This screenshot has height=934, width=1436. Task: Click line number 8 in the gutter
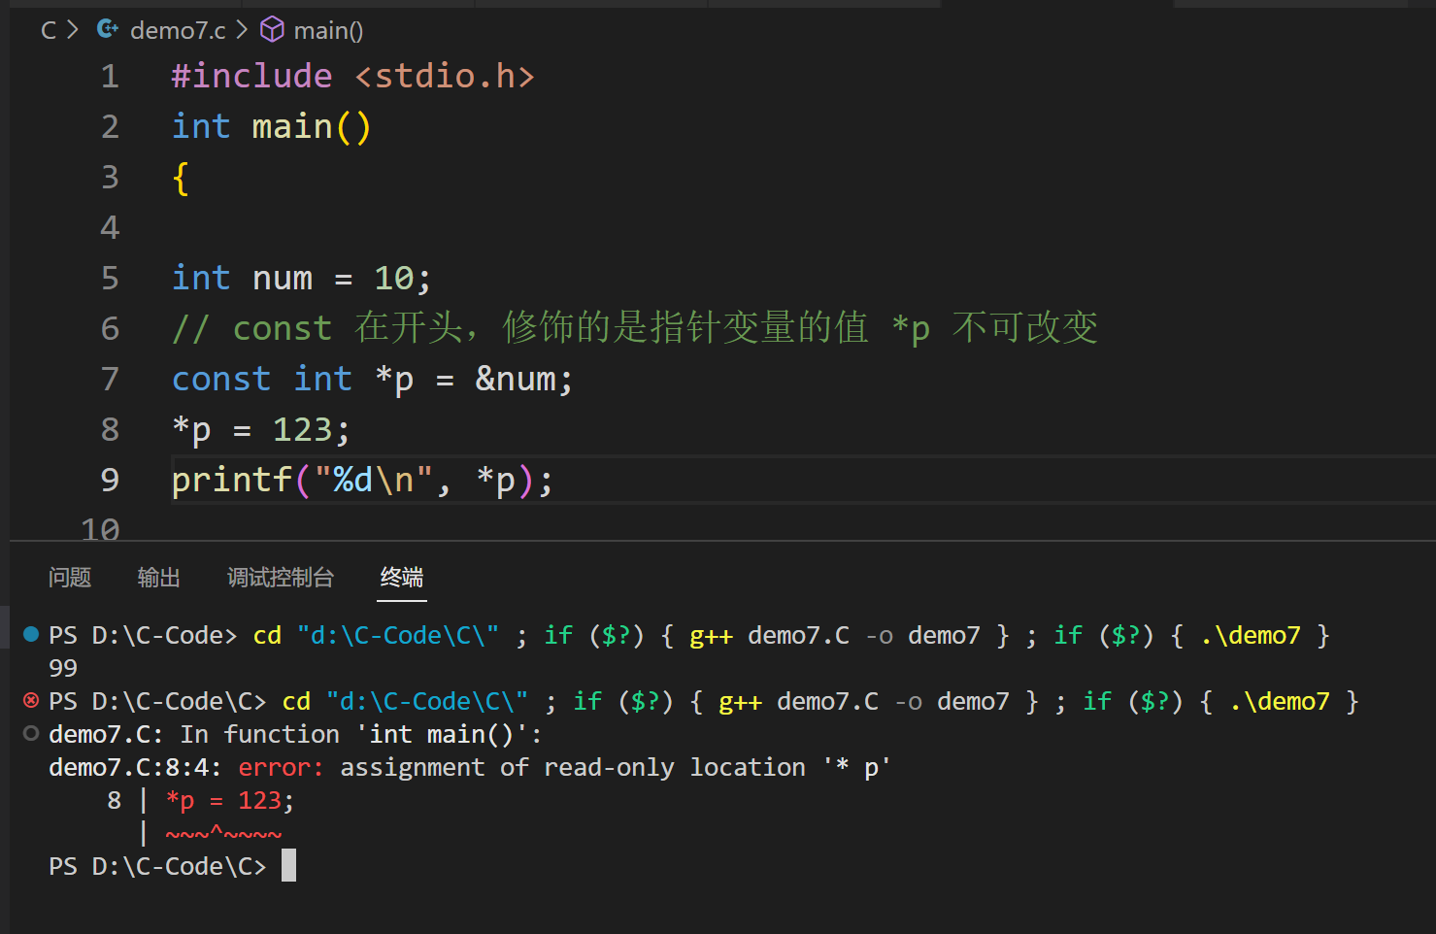pos(110,430)
